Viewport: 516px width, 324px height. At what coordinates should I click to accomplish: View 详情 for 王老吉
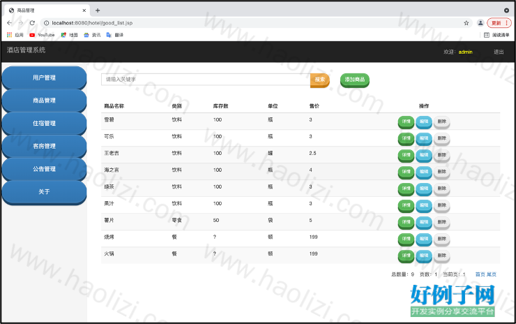click(406, 156)
